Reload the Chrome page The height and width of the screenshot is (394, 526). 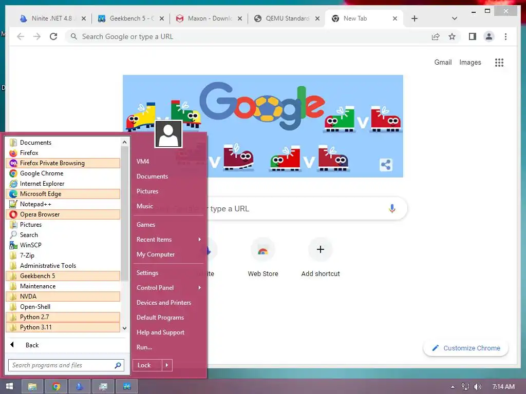(x=53, y=36)
